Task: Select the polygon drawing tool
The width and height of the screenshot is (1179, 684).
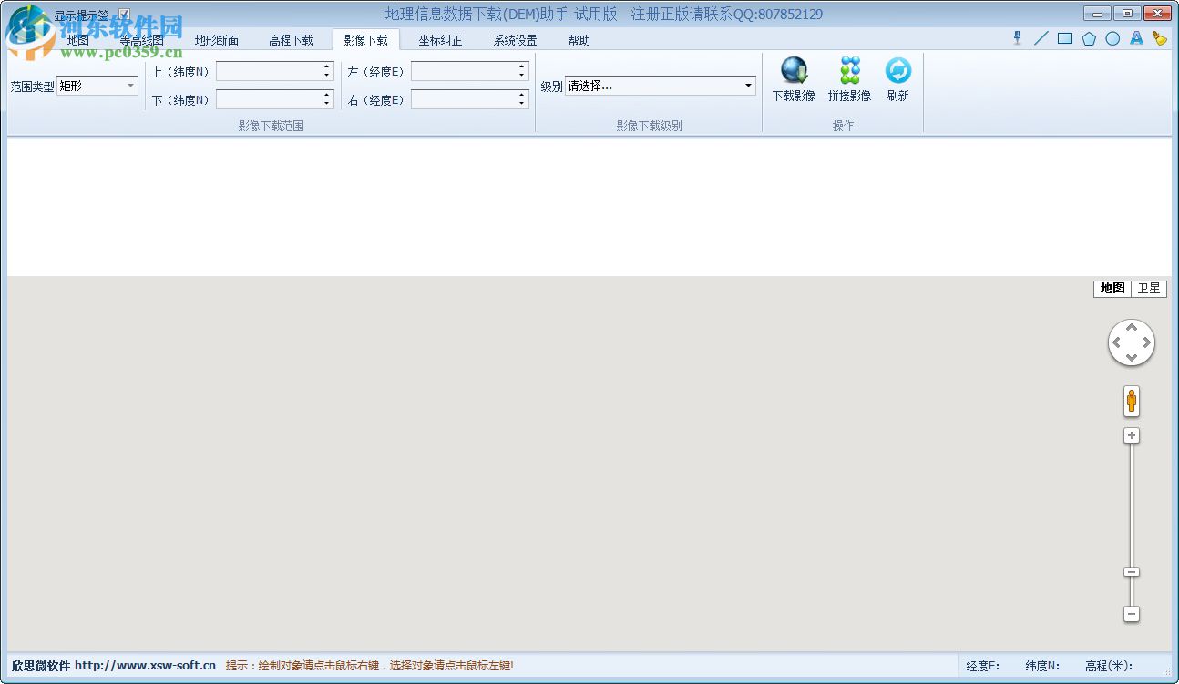Action: pos(1090,38)
